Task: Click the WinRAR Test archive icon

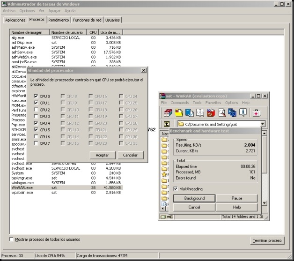Action: pyautogui.click(x=190, y=113)
